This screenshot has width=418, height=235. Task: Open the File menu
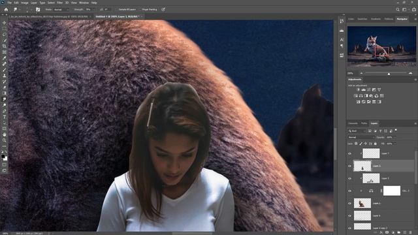9,3
